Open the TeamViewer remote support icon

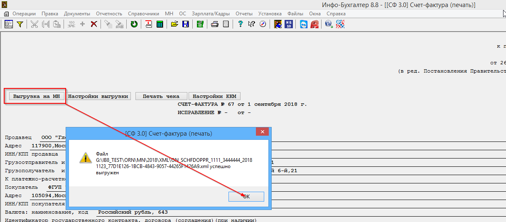304,24
